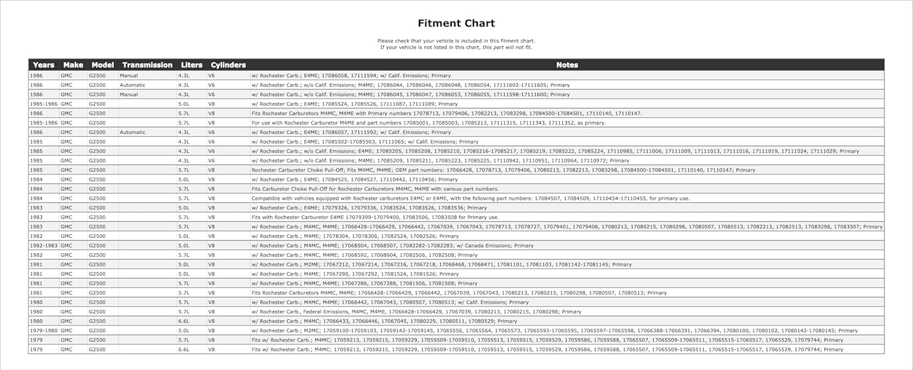
Task: Click the 1982-1983 years cell
Action: [43, 246]
